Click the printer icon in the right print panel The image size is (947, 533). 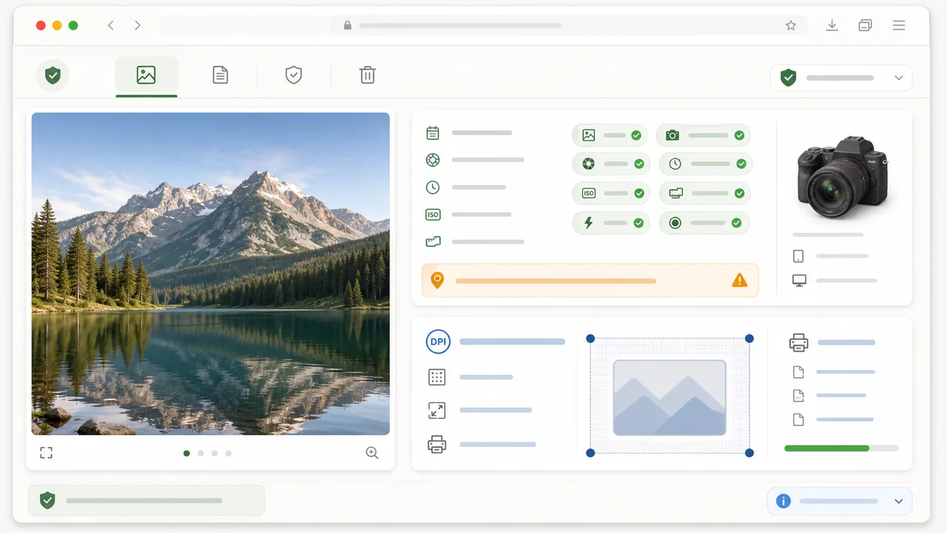coord(798,343)
